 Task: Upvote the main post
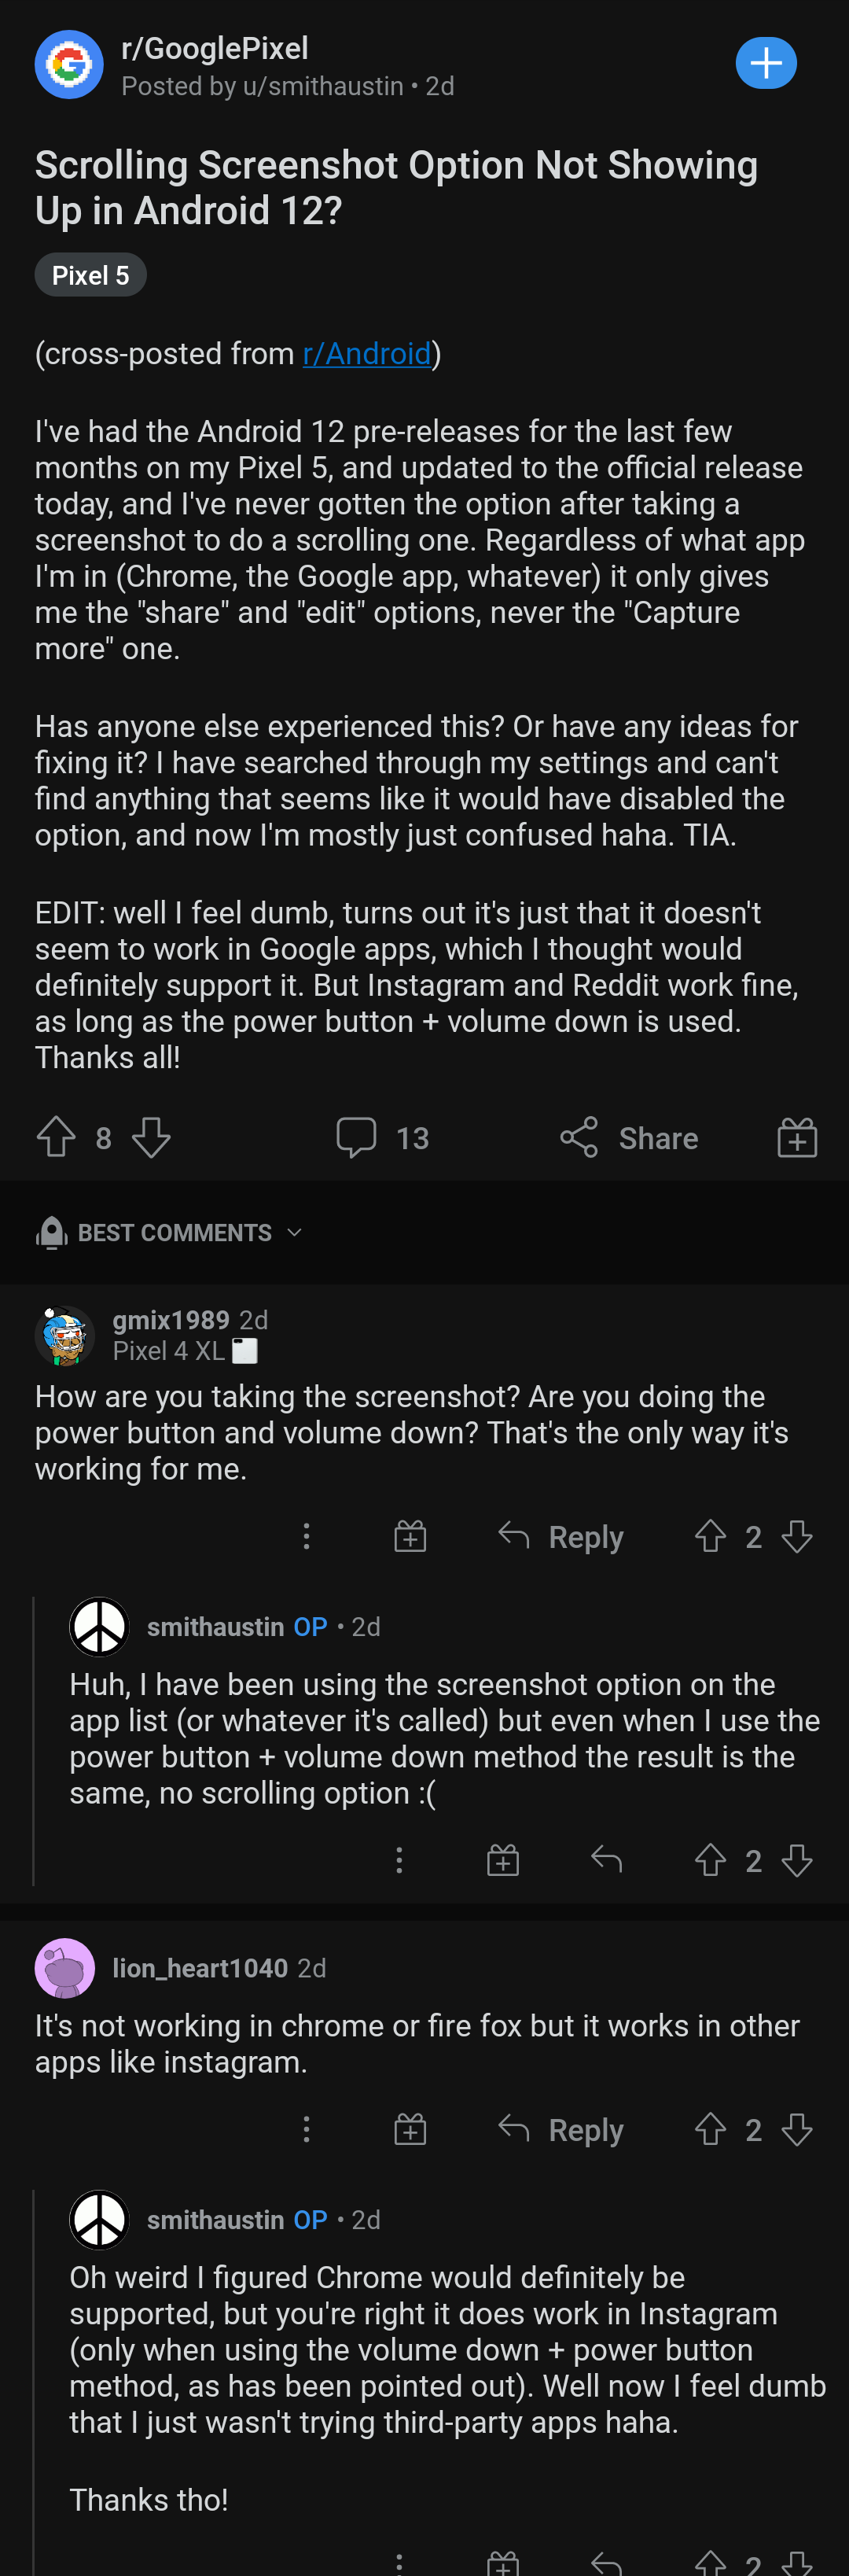tap(56, 1137)
